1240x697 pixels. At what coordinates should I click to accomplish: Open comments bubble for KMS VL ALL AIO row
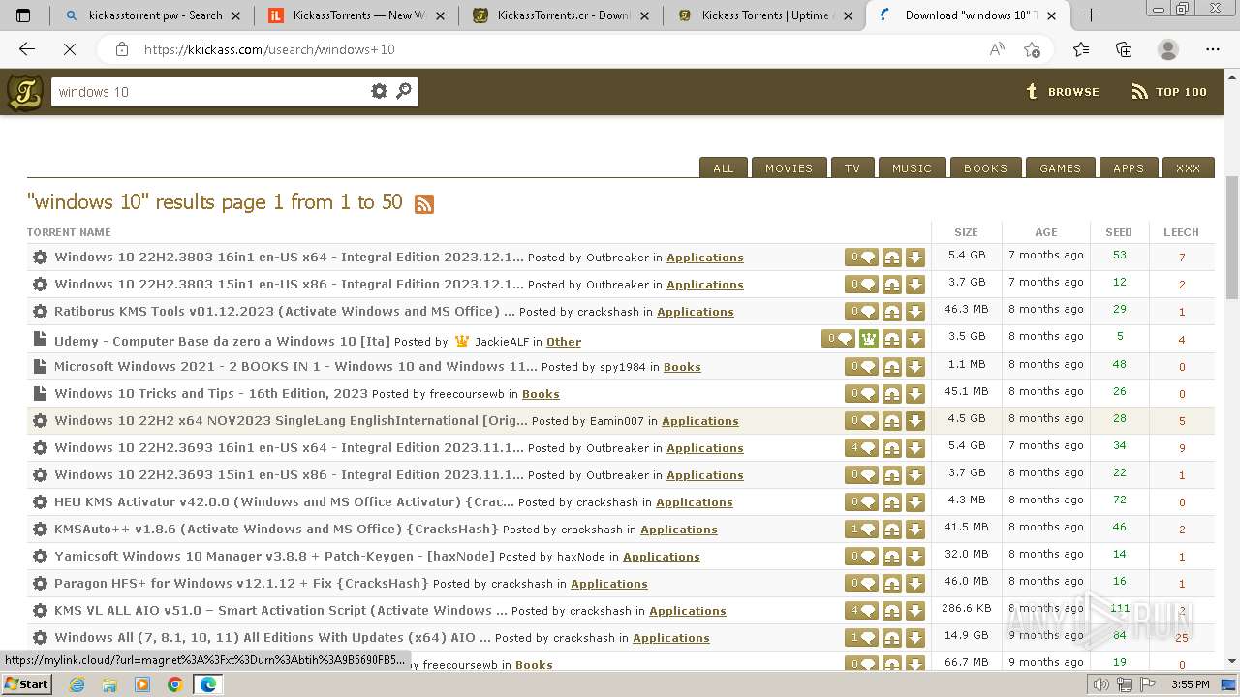(862, 610)
